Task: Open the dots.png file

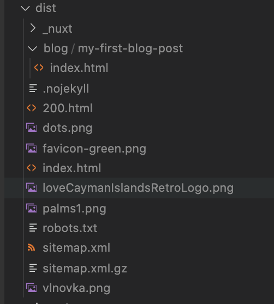Action: 67,128
